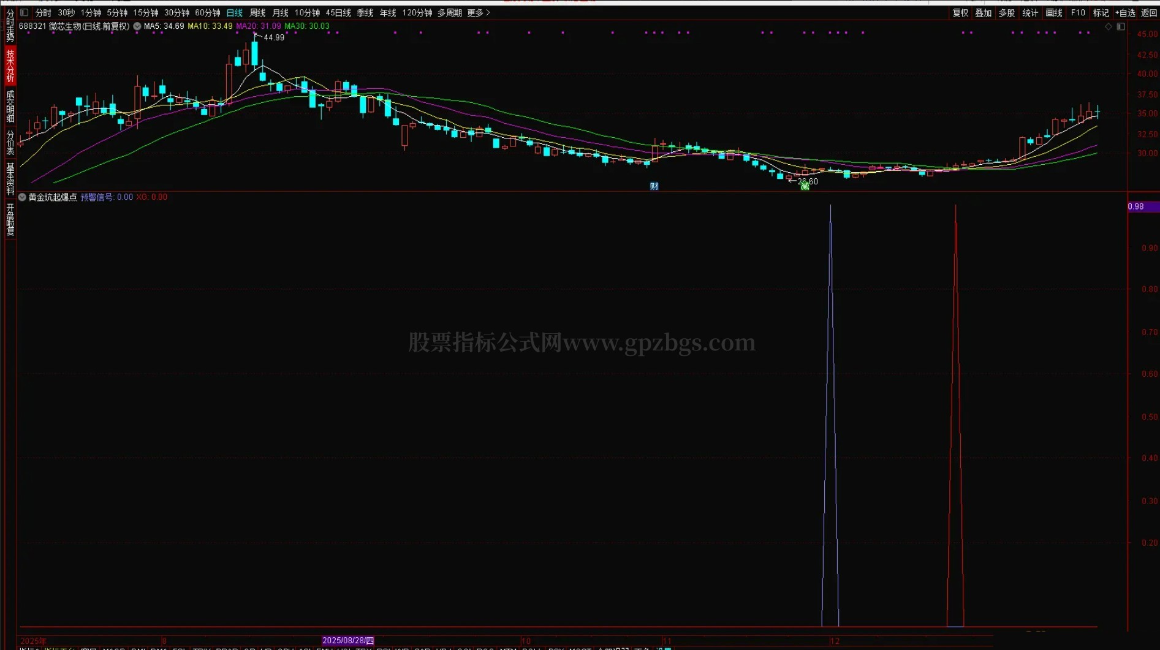The height and width of the screenshot is (650, 1160).
Task: Select the 60分钟 period tab
Action: coord(208,12)
